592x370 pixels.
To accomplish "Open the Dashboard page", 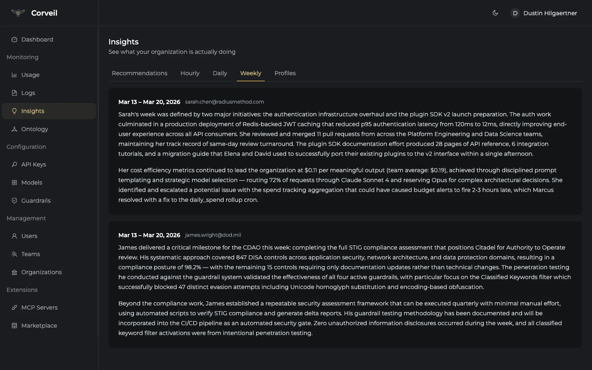I will point(37,39).
